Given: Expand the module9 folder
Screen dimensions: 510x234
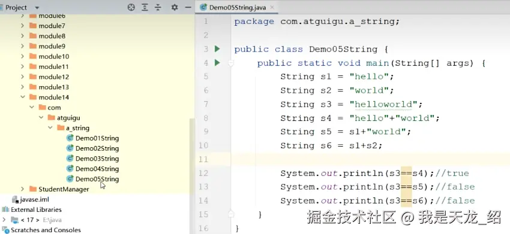Looking at the screenshot, I should click(x=22, y=46).
